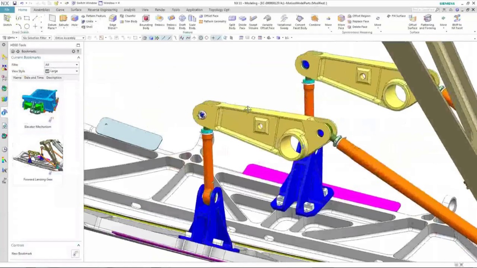Select the Combine tool

click(315, 21)
